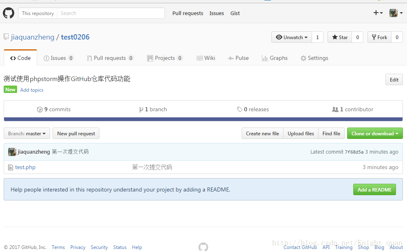
Task: Open Contact GitHub footer link
Action: coord(300,247)
